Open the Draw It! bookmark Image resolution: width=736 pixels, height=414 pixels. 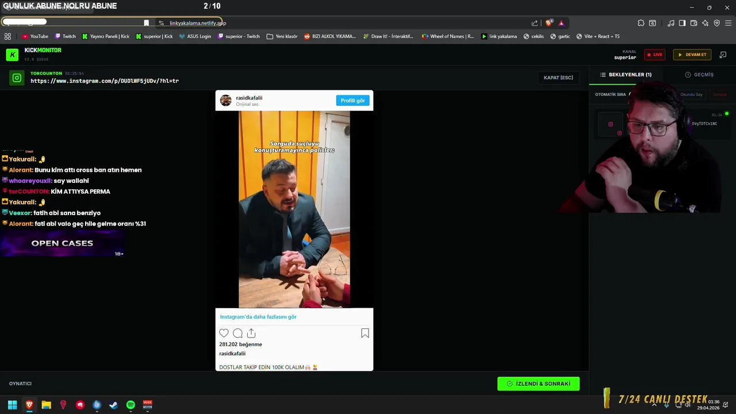(x=388, y=36)
